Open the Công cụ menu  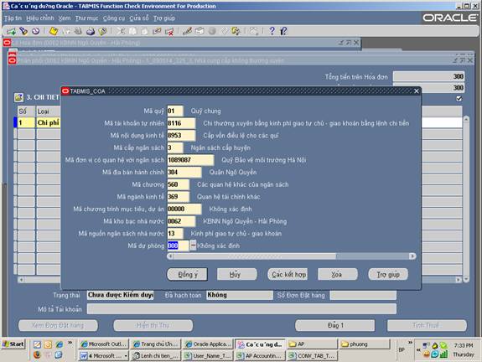pyautogui.click(x=114, y=18)
